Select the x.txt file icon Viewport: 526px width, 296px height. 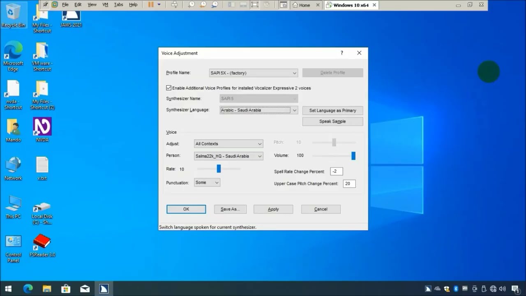[x=42, y=169]
